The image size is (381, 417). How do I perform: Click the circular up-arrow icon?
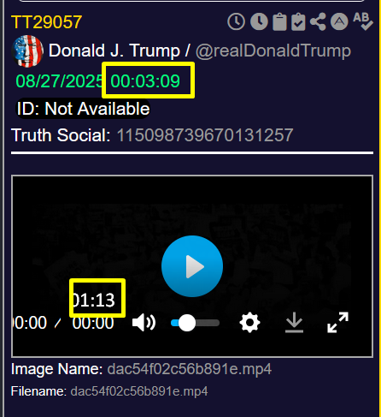339,21
